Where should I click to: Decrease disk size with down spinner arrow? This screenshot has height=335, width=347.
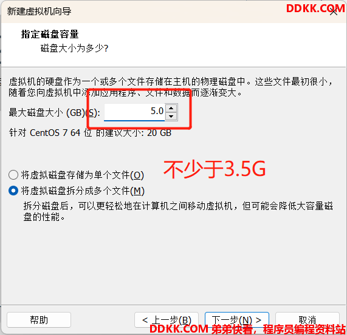coord(171,117)
